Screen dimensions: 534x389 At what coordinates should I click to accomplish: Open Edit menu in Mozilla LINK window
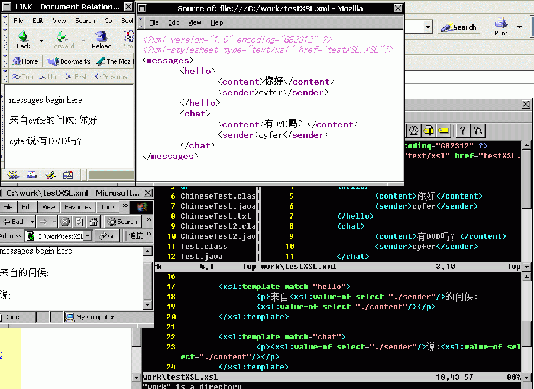point(38,21)
